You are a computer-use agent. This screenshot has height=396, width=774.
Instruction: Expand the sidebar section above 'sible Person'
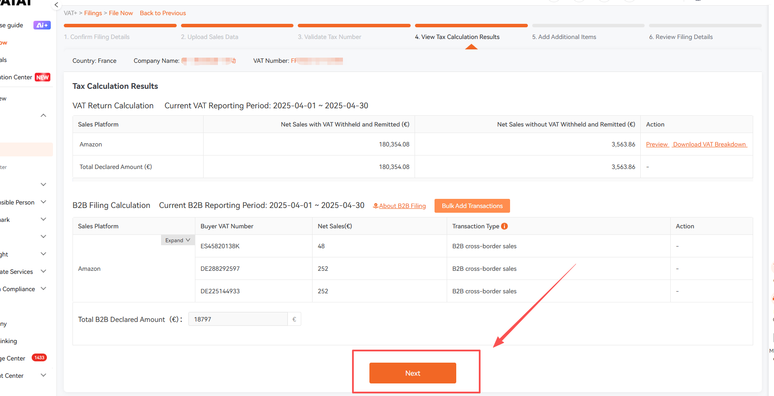coord(43,185)
